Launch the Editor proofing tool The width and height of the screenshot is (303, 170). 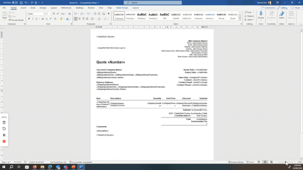tap(281, 15)
